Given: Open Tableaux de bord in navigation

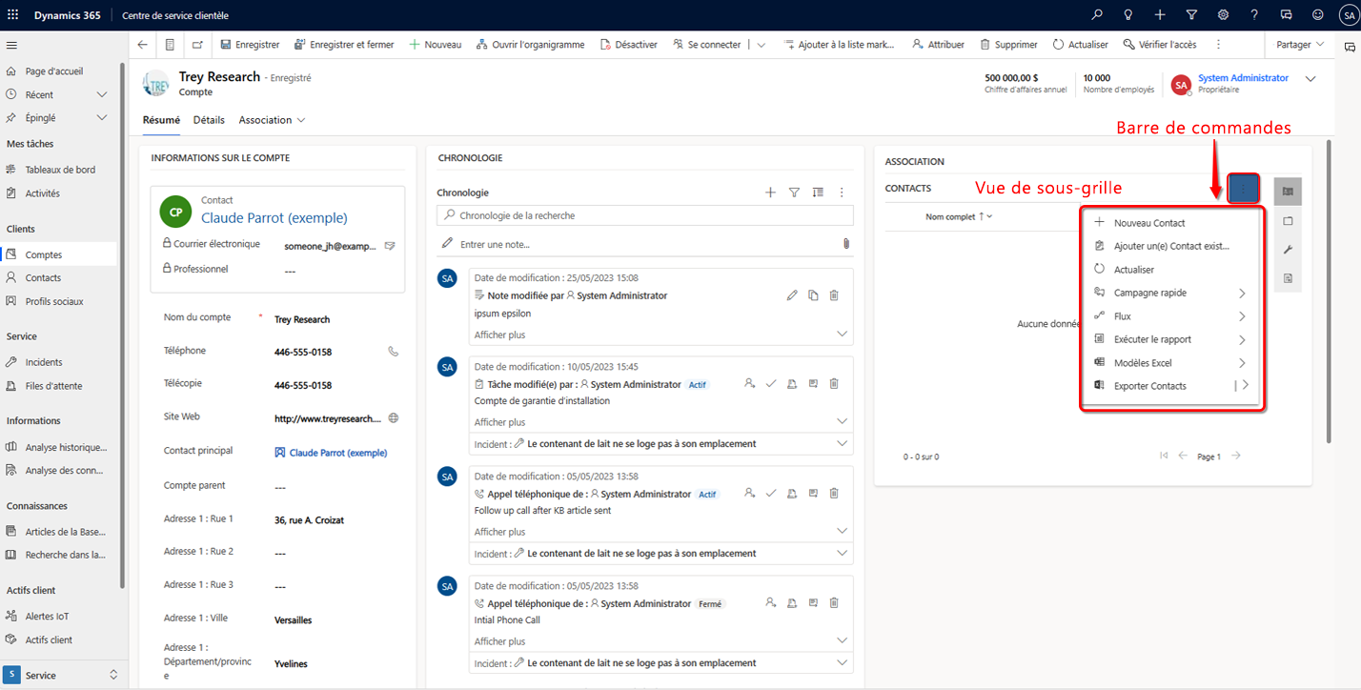Looking at the screenshot, I should 59,170.
